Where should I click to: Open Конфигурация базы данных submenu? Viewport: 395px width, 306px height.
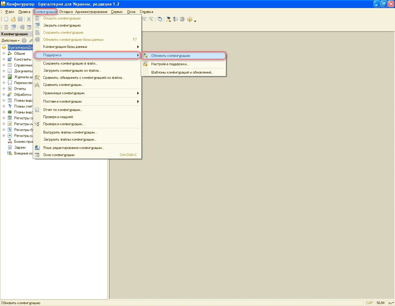87,47
